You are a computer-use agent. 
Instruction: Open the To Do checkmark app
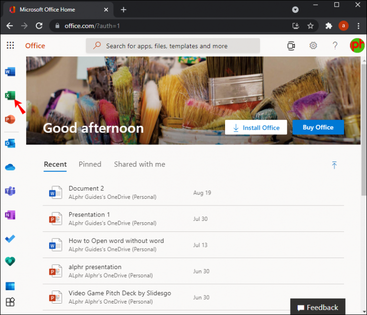[x=10, y=239]
